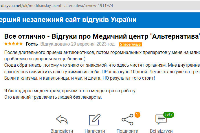This screenshot has height=133, width=200.
Task: Click the otzyvua.net URL address bar
Action: pyautogui.click(x=58, y=5)
